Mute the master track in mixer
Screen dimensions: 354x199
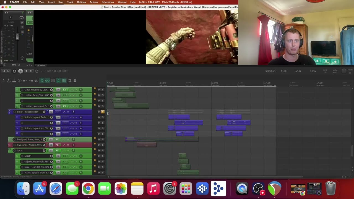(22, 23)
